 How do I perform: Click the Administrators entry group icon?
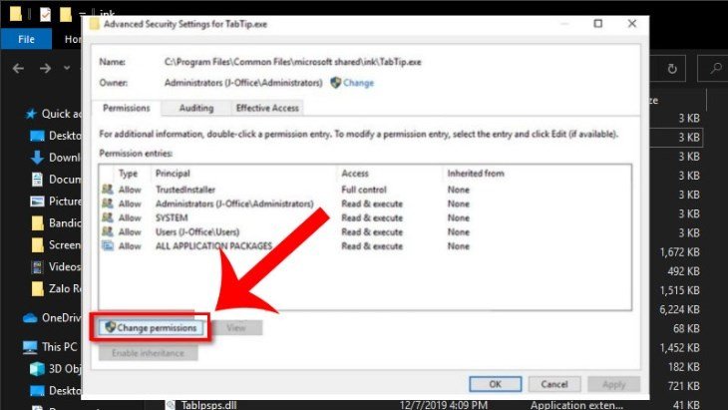point(107,204)
